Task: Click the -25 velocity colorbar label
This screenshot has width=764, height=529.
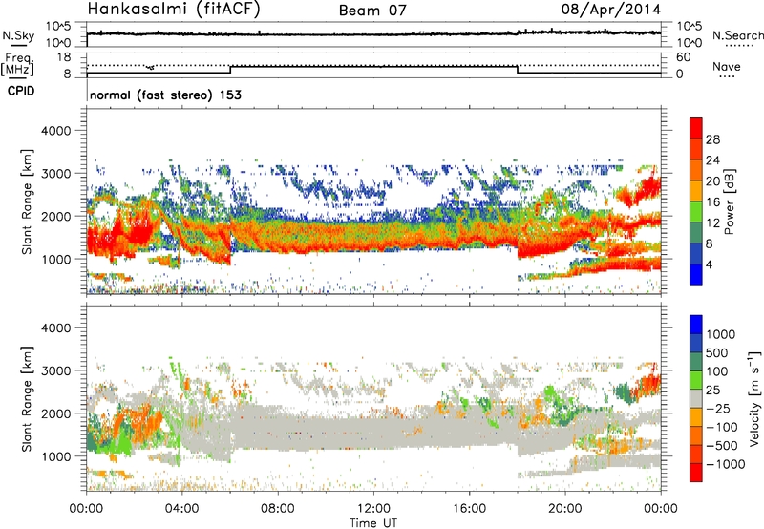Action: coord(721,409)
